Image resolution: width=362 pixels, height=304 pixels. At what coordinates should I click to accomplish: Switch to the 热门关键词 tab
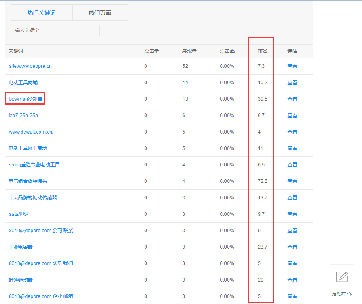click(x=41, y=13)
